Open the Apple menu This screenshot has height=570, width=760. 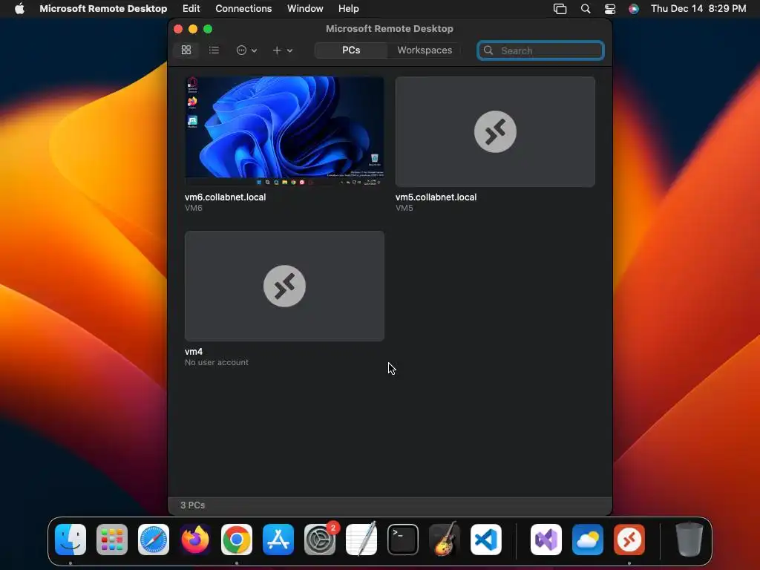point(19,8)
